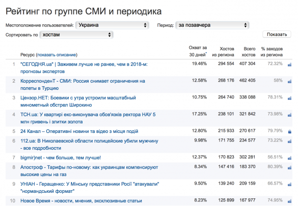Open the КорреспонденТ resource link
This screenshot has height=206, width=298.
[x=83, y=85]
